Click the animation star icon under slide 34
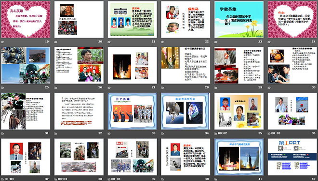The height and width of the screenshot is (181, 318). point(162,133)
